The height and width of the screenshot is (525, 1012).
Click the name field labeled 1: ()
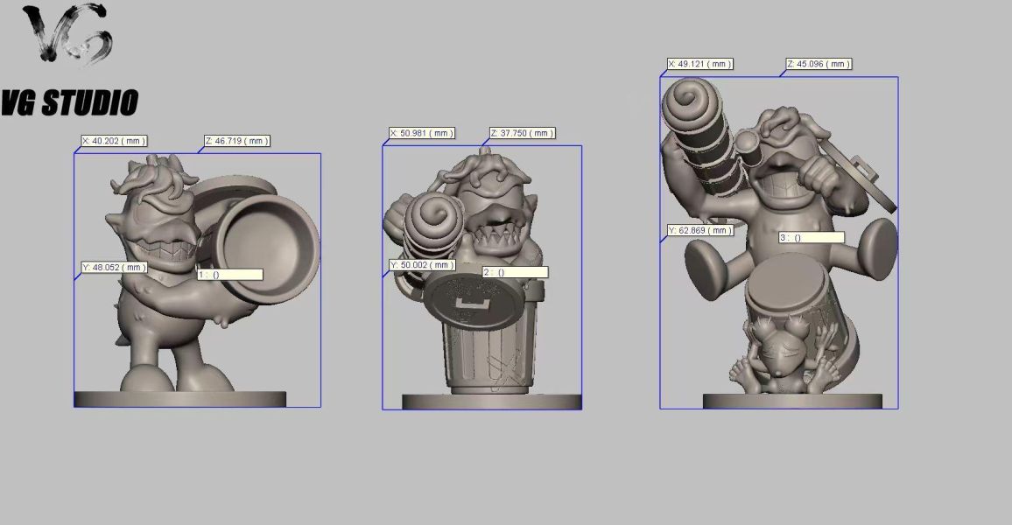tap(229, 275)
